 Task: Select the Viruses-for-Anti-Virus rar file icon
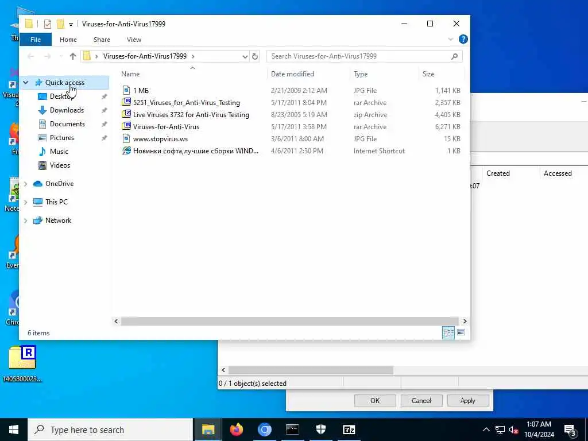point(126,126)
